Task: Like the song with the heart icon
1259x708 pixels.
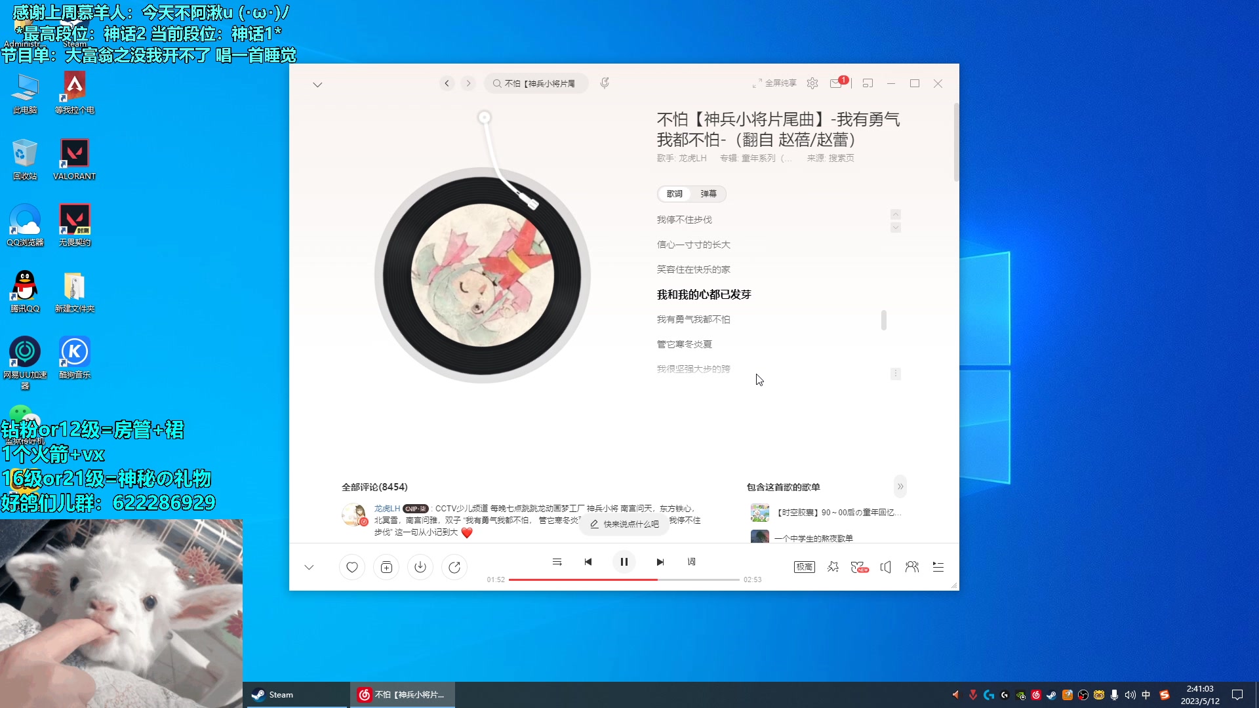Action: click(x=352, y=567)
